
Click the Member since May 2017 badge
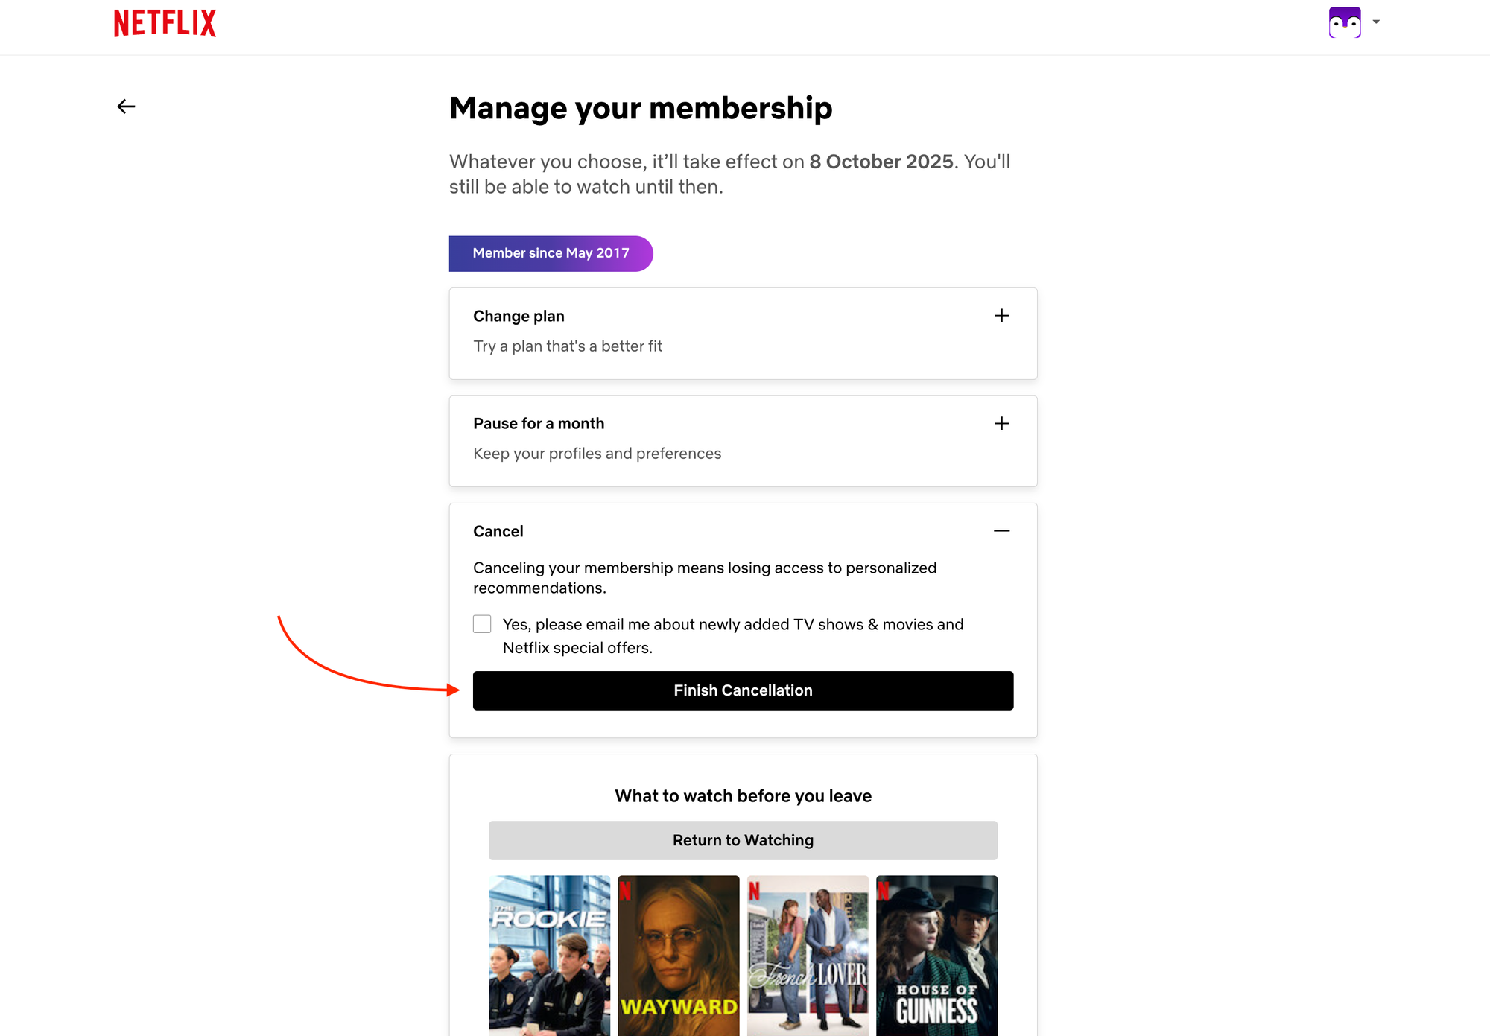551,253
